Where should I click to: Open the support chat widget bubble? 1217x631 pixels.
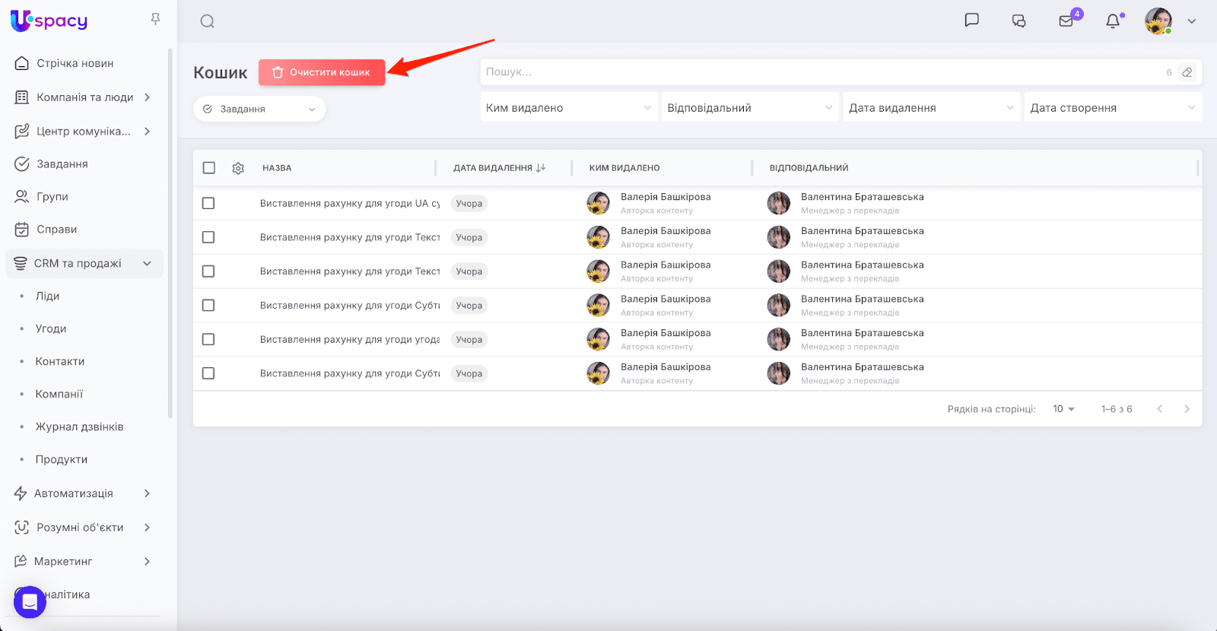tap(30, 602)
